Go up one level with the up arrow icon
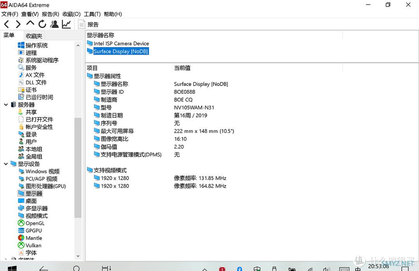This screenshot has height=271, width=419. (30, 24)
